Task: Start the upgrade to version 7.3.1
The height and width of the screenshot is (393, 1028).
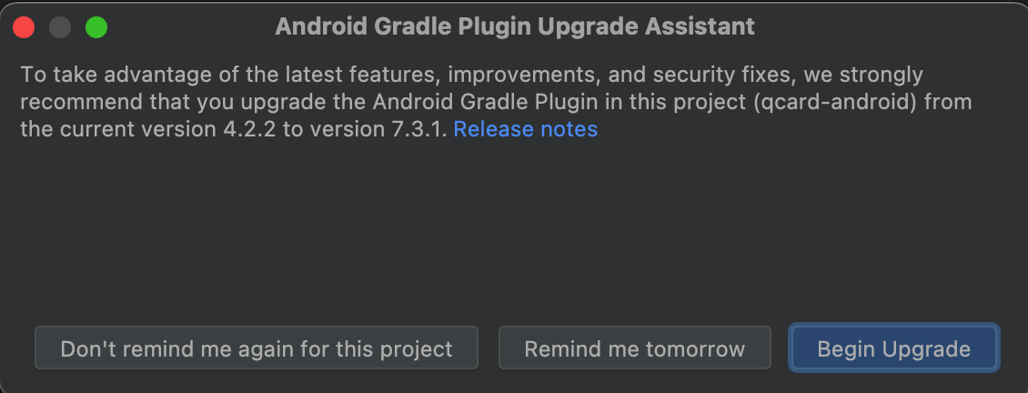Action: (893, 348)
